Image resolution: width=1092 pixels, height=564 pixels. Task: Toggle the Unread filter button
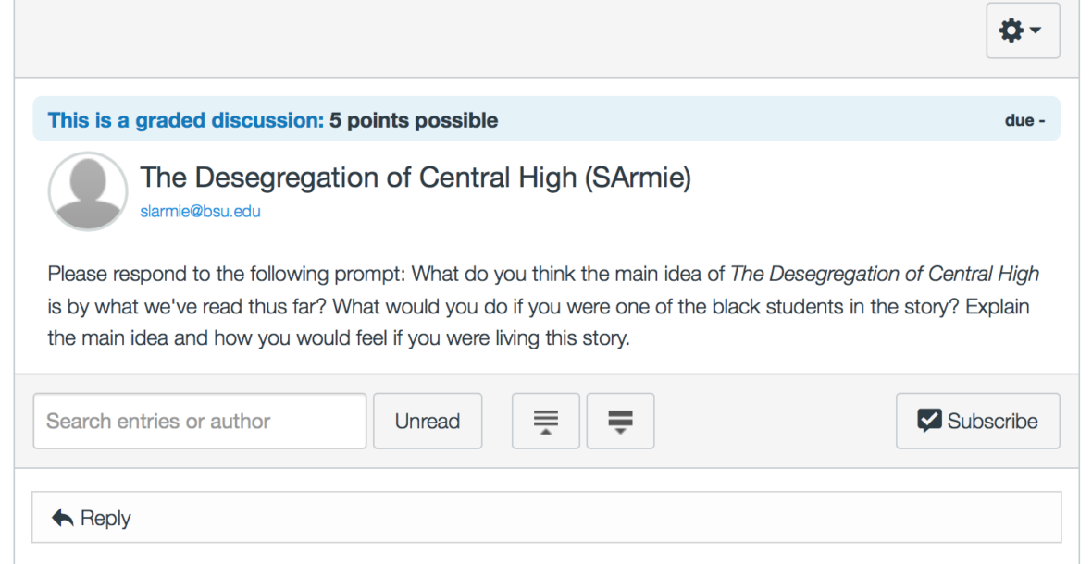coord(428,422)
